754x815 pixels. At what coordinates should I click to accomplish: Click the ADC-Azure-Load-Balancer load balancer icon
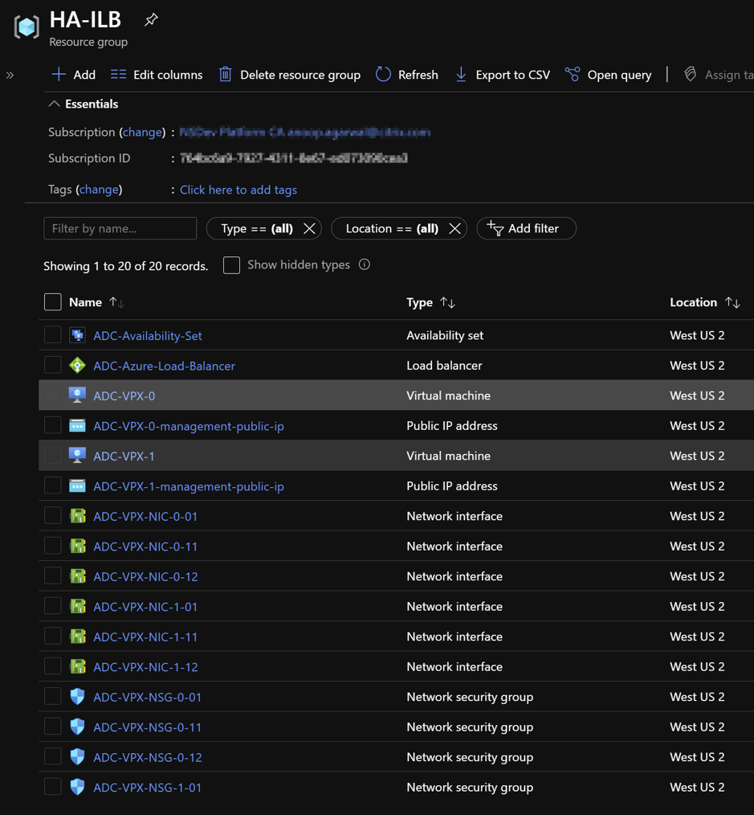click(77, 366)
